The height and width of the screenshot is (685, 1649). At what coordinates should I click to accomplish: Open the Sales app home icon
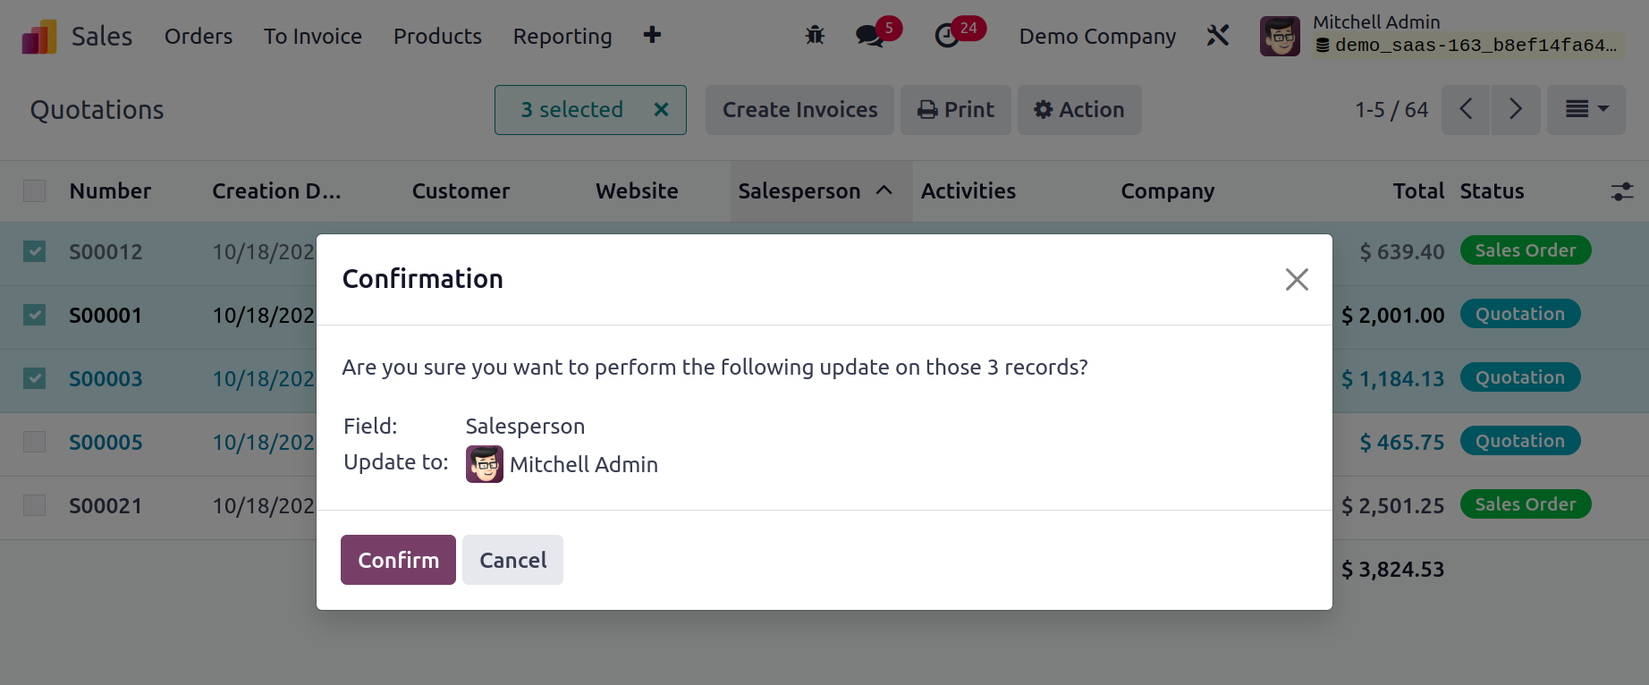click(39, 37)
